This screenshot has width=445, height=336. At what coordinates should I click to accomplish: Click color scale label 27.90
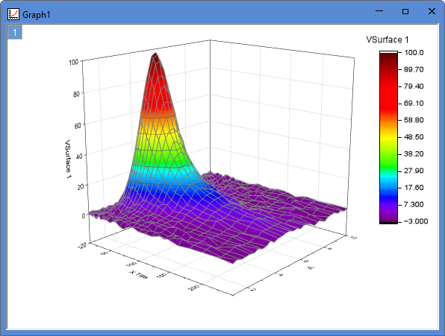pos(414,171)
